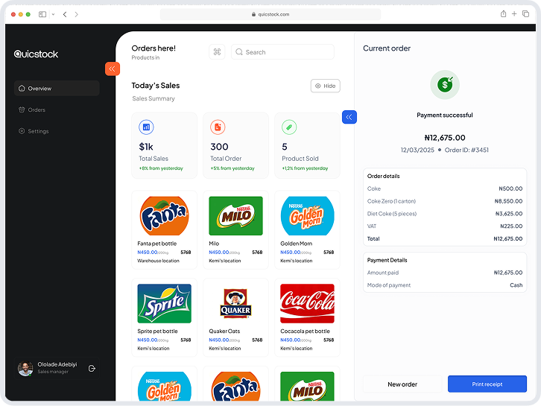Go forward with browser forward arrow
This screenshot has width=541, height=406.
(76, 14)
